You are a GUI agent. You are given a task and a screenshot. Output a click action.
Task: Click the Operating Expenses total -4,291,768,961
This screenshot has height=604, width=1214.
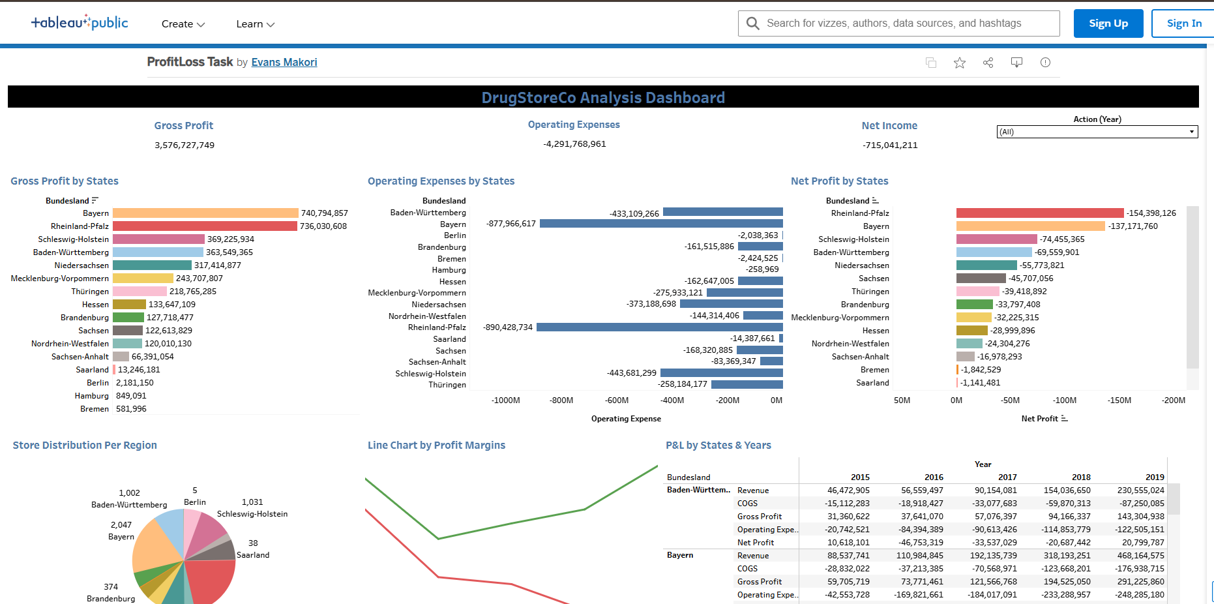point(574,144)
